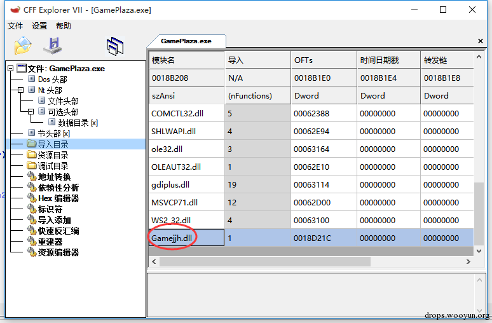Click the 导入 column header
Viewport: 492px width, 323px height.
click(258, 60)
